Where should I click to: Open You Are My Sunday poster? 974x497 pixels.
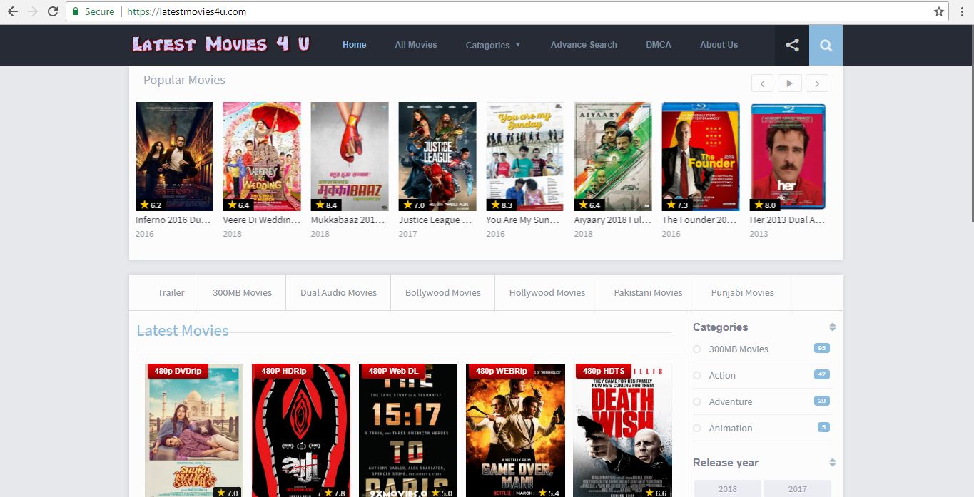pyautogui.click(x=525, y=156)
